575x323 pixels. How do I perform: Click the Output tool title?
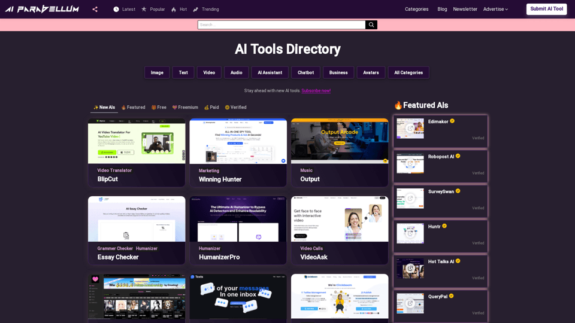[x=310, y=179]
